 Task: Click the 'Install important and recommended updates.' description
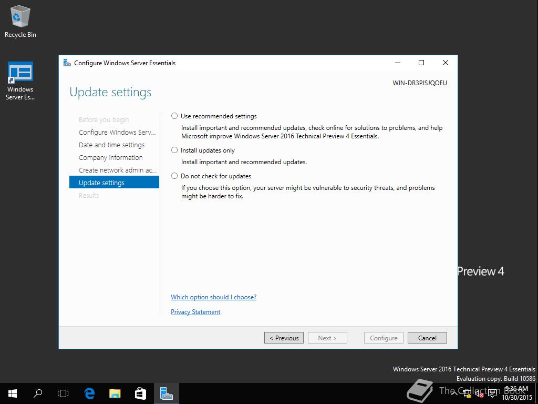point(244,162)
